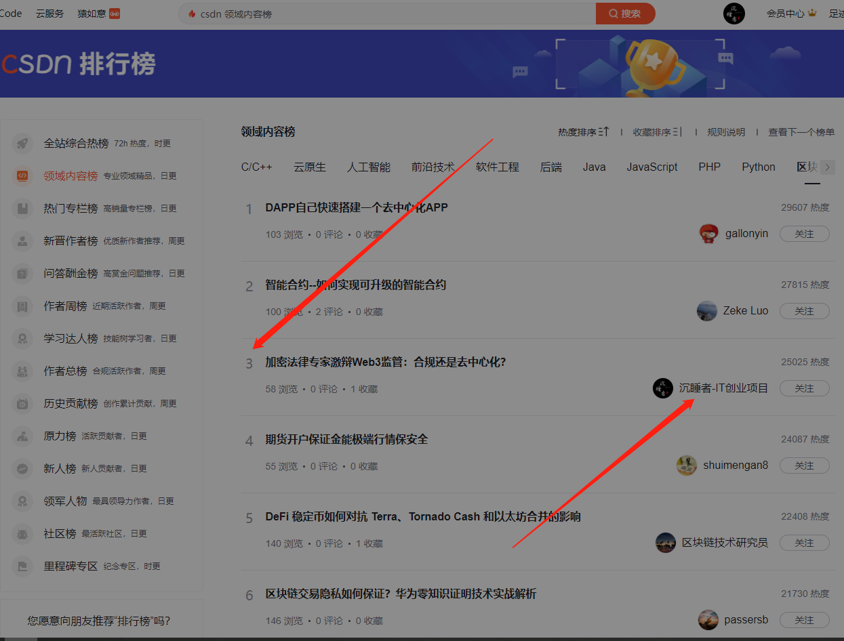Open 新晋作者榜 sidebar icon
844x641 pixels.
click(22, 241)
